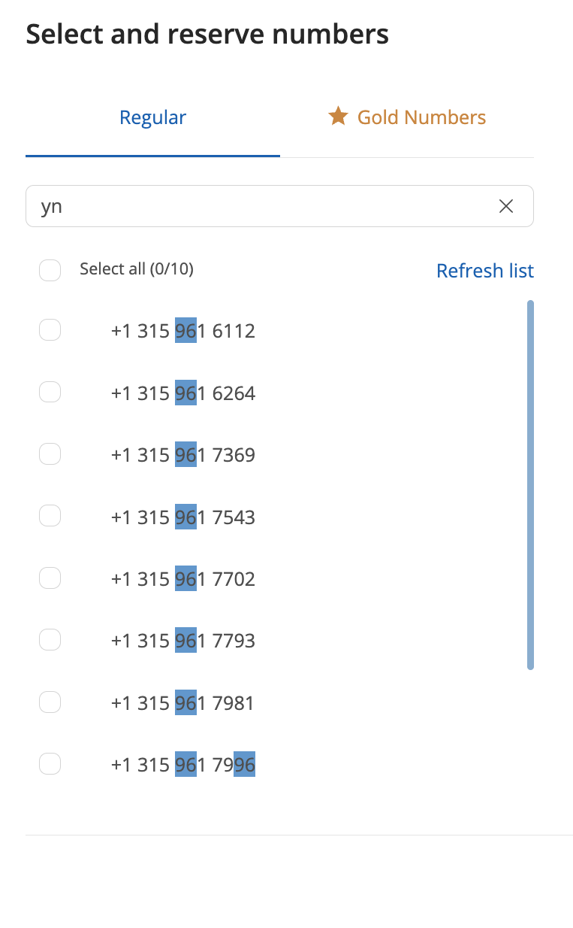Click the search input containing "yn"

[279, 206]
